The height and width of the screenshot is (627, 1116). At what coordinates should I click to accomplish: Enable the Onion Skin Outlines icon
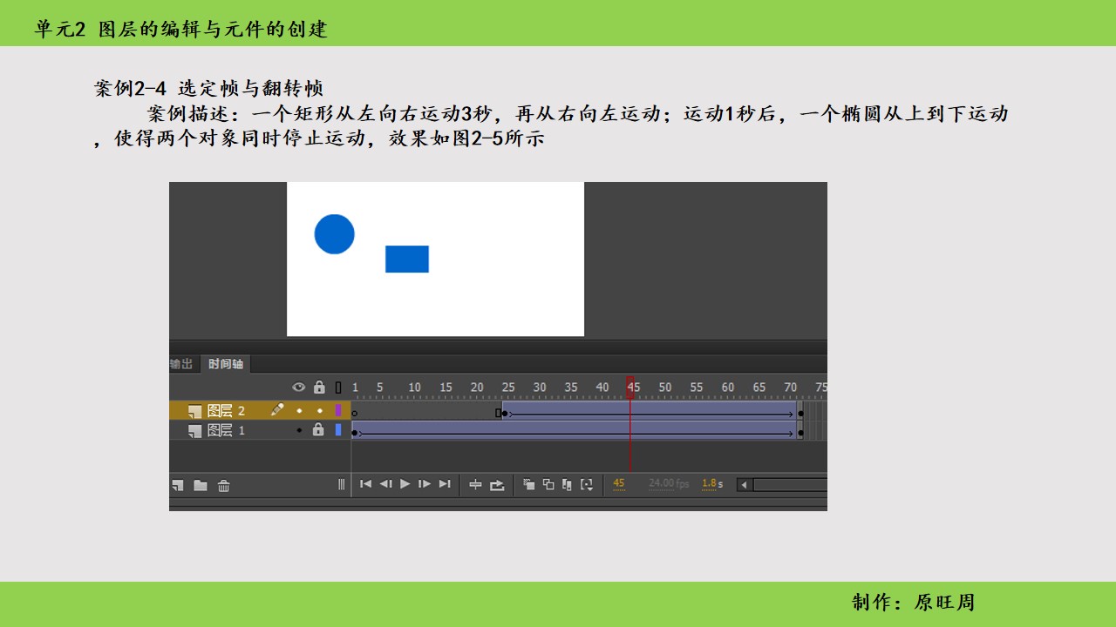coord(548,485)
